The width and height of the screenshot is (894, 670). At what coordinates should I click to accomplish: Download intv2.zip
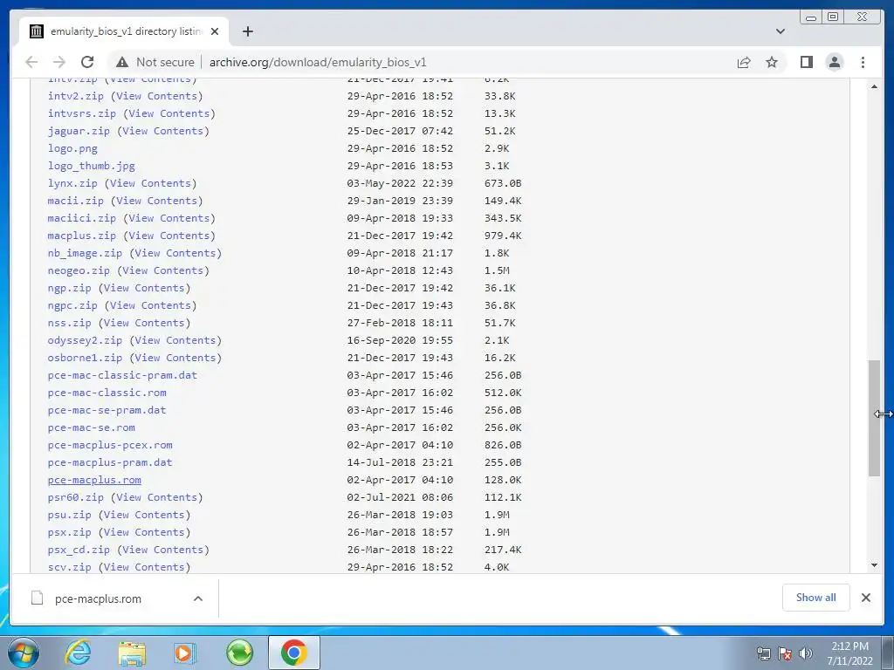pos(75,96)
